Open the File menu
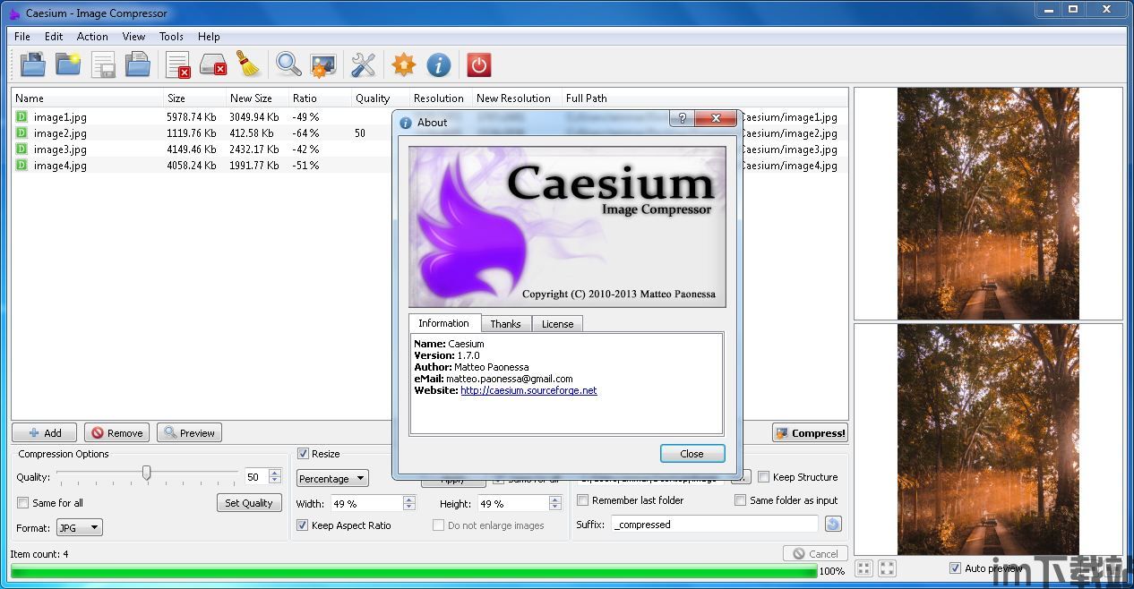 [22, 37]
